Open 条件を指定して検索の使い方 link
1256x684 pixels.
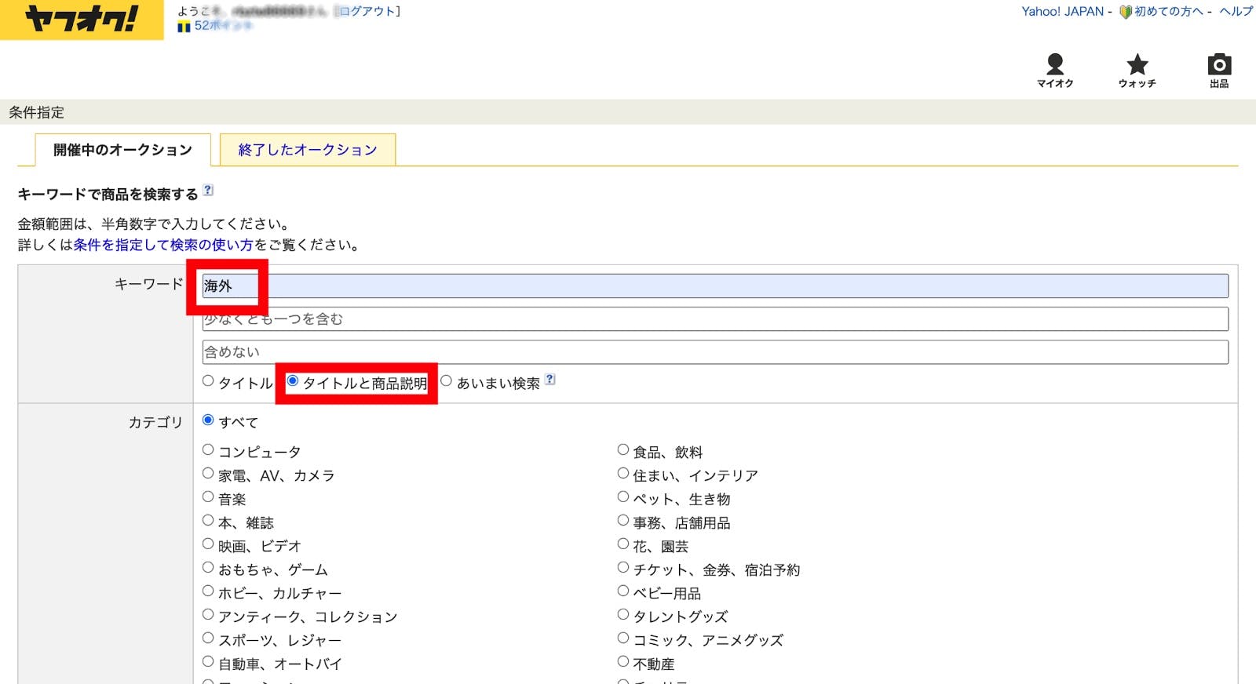163,245
